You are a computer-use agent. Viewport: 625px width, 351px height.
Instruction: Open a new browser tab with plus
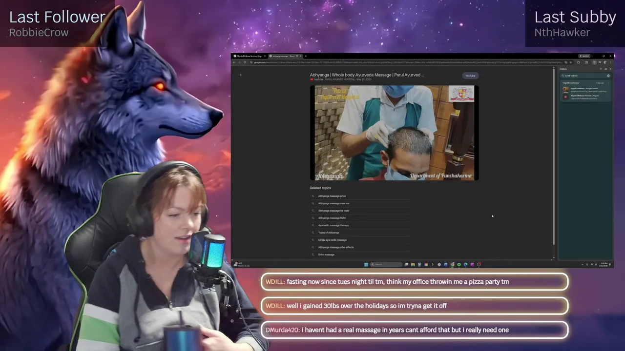306,56
